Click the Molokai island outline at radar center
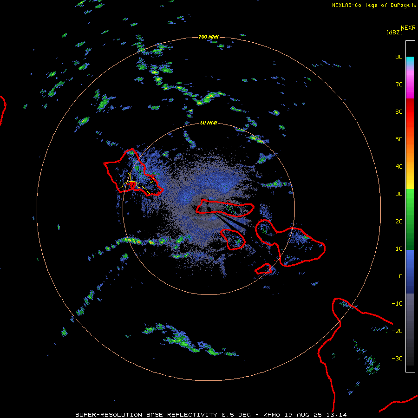Viewport: 418px width, 418px height. [225, 208]
